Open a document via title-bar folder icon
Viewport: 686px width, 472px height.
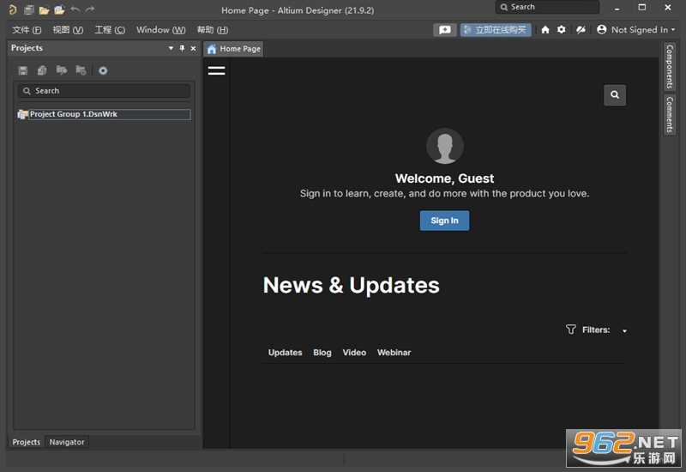(x=44, y=9)
